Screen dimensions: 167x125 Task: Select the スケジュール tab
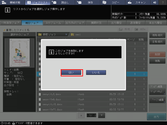point(54,23)
